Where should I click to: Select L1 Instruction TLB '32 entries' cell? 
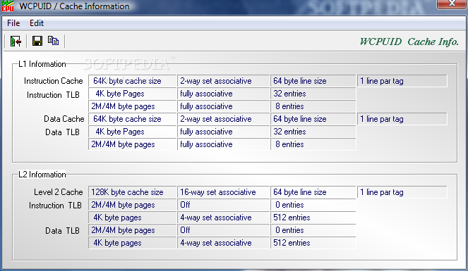[313, 94]
